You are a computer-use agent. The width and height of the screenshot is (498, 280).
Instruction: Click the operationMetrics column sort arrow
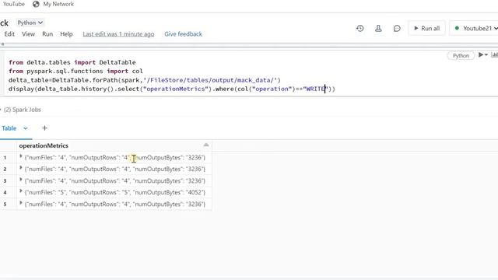pyautogui.click(x=206, y=145)
